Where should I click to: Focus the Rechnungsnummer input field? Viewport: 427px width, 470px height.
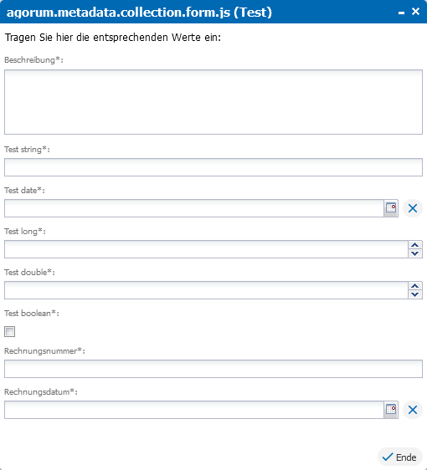pyautogui.click(x=213, y=369)
